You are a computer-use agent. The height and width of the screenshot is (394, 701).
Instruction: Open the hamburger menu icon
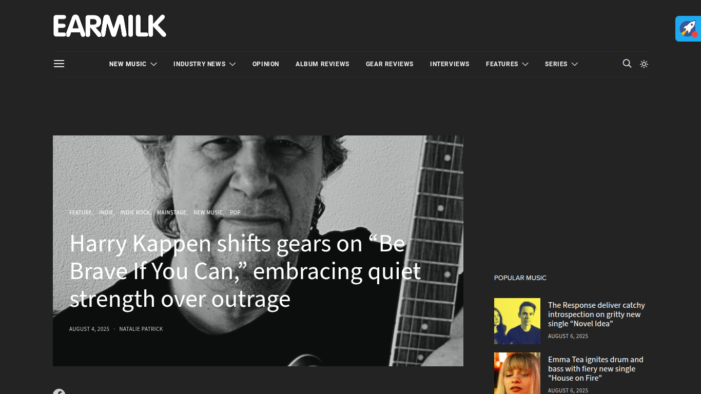(x=59, y=64)
